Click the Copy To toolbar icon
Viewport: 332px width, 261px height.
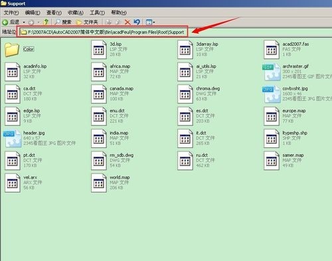tap(118, 22)
